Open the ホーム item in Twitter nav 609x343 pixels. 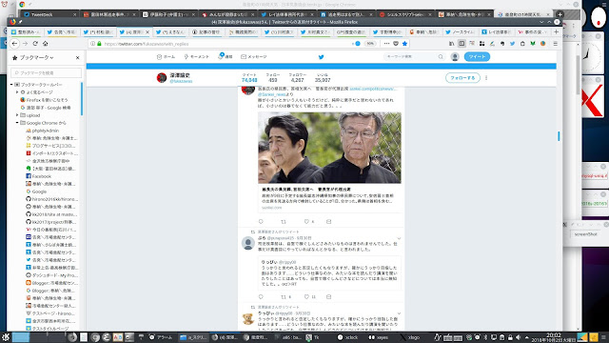(x=166, y=57)
